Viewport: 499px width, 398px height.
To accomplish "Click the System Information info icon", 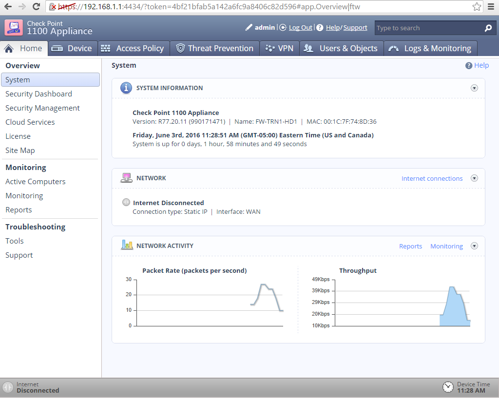I will coord(126,88).
